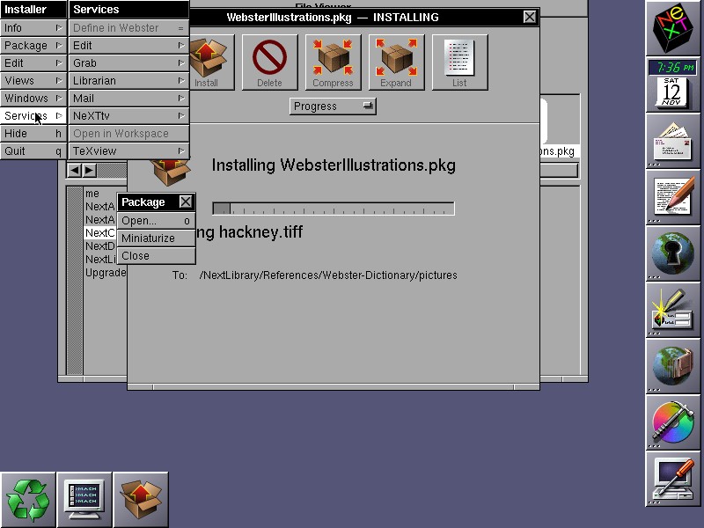Click the left scroll arrow in File Viewer
The image size is (704, 528).
click(x=75, y=170)
